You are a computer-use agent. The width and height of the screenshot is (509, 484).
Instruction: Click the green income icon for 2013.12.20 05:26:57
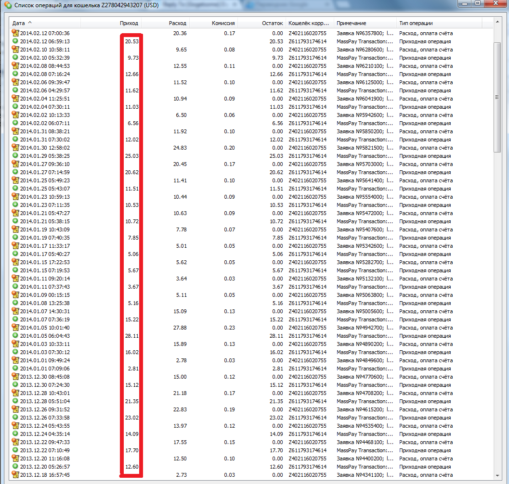pos(15,466)
